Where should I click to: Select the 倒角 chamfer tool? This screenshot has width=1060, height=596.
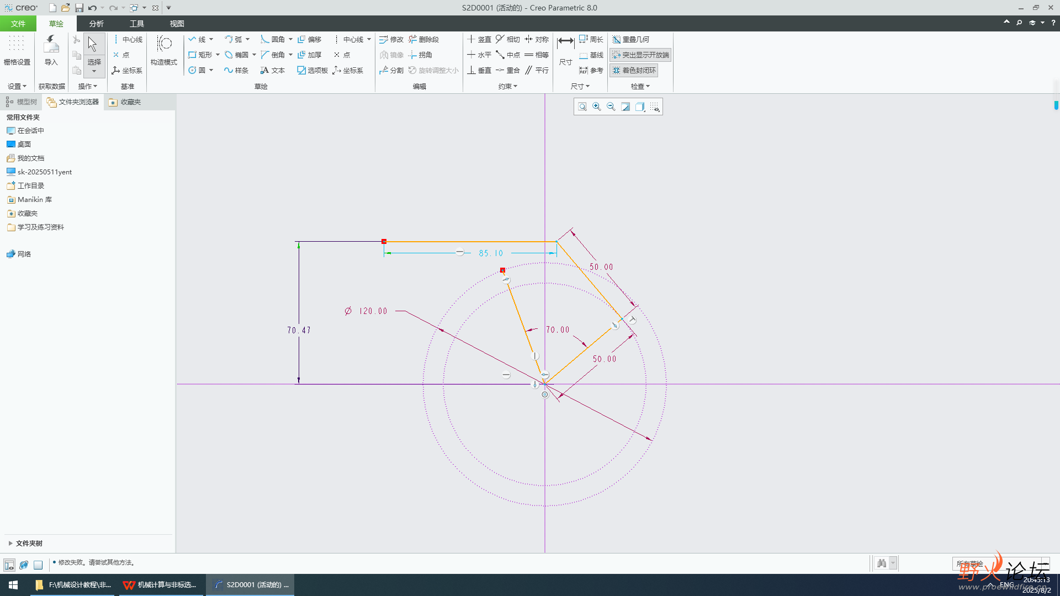point(273,55)
